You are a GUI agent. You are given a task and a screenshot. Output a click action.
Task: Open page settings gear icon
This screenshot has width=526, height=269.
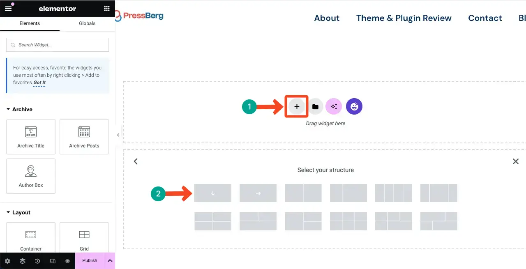(x=7, y=261)
